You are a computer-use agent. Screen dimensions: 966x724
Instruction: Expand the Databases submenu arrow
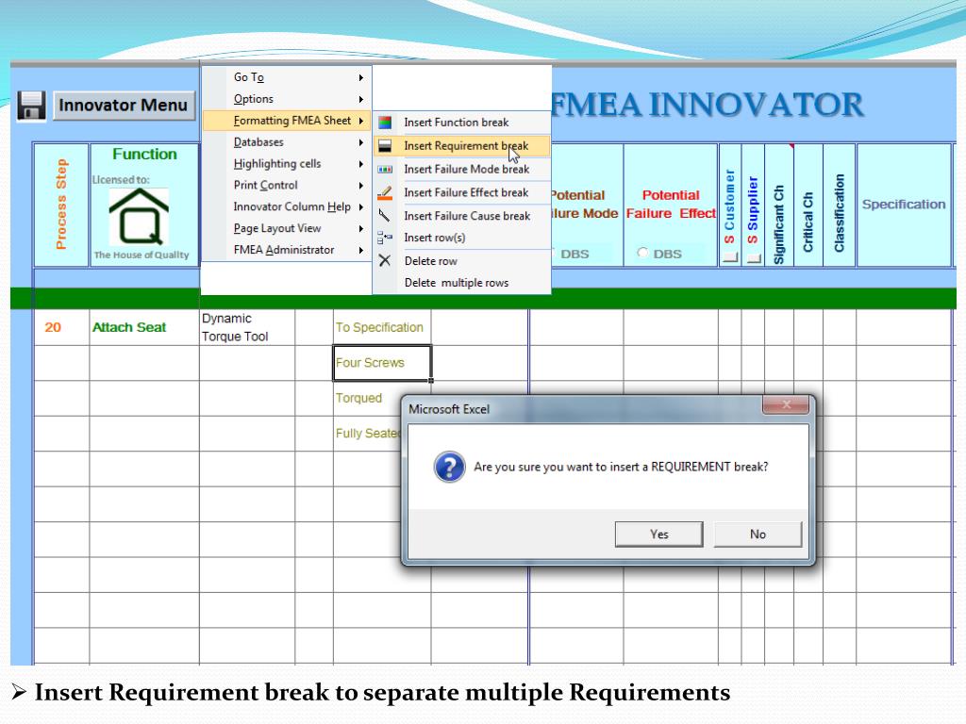click(x=361, y=142)
